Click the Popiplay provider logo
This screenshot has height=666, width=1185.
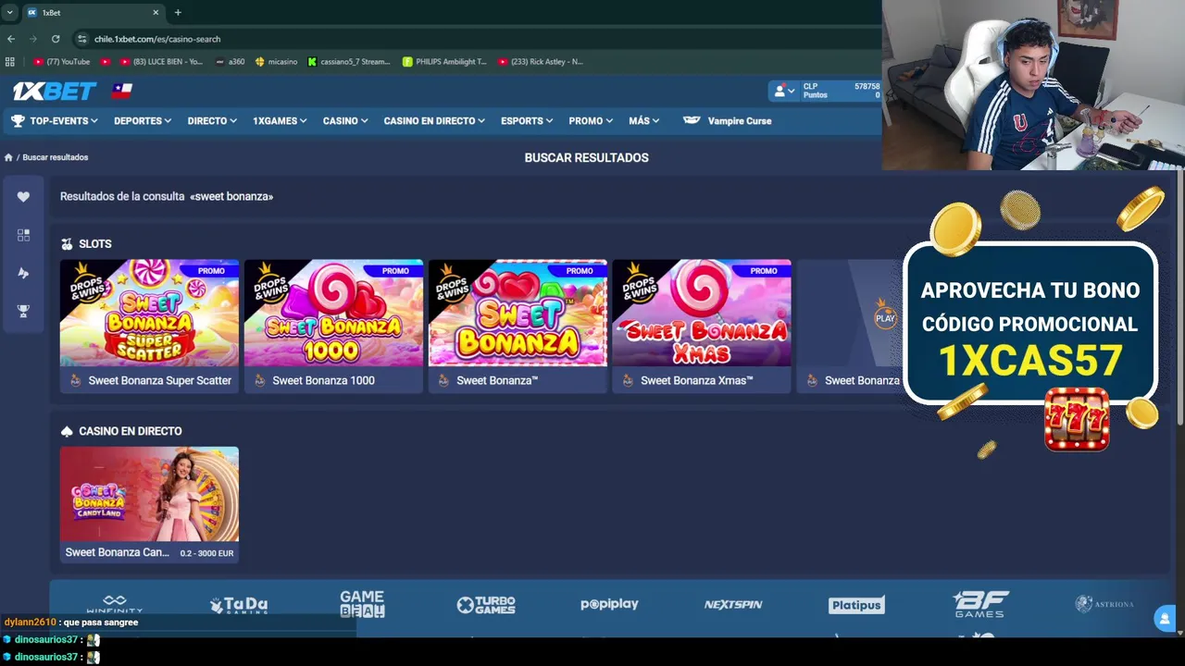click(x=609, y=604)
